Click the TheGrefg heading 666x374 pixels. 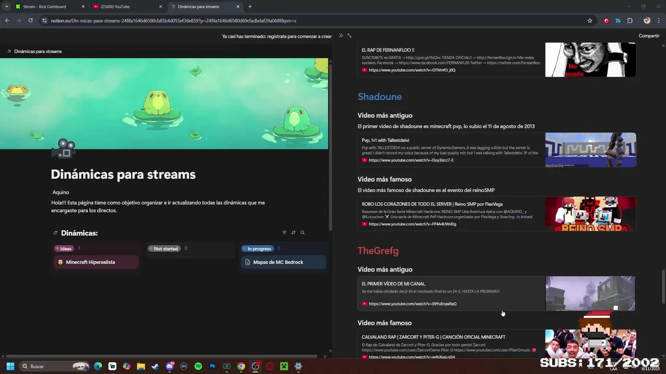coord(378,251)
